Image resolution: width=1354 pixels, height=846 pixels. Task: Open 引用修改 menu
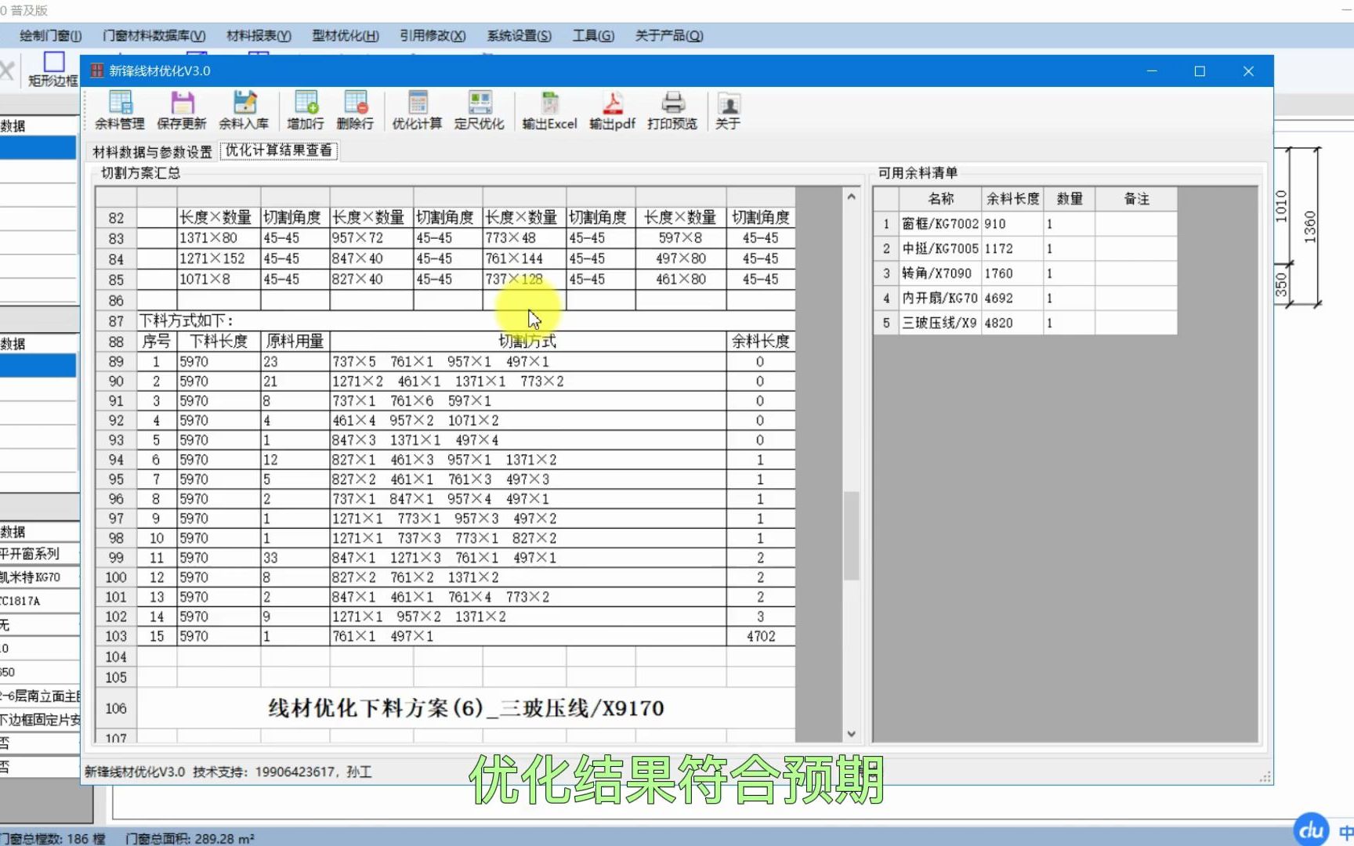click(433, 35)
